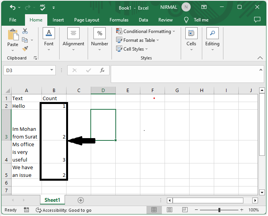Click the vertical scrollbar down arrow
This screenshot has height=216, width=268.
[262, 192]
